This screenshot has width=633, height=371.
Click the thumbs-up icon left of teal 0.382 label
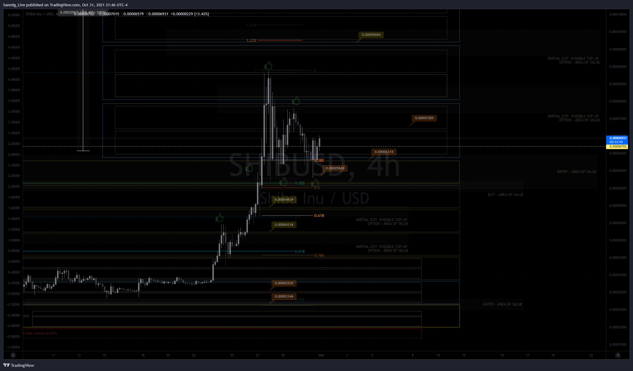(x=283, y=181)
